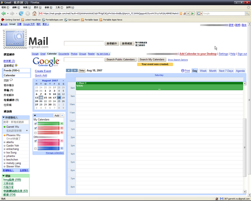Click the RSS feed icon in address bar
251x201 pixels.
point(181,13)
